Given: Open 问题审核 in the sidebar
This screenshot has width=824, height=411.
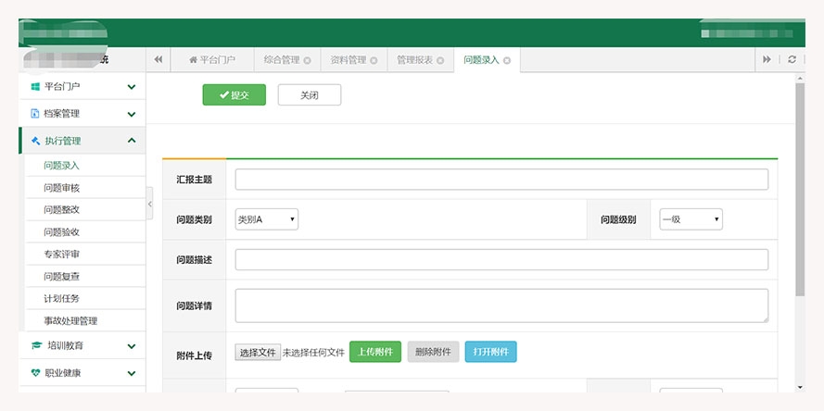Looking at the screenshot, I should (x=62, y=188).
